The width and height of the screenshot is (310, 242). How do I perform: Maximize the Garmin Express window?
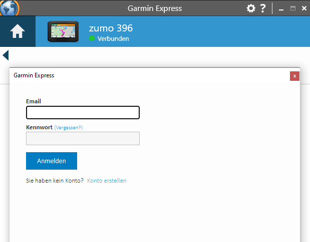293,8
